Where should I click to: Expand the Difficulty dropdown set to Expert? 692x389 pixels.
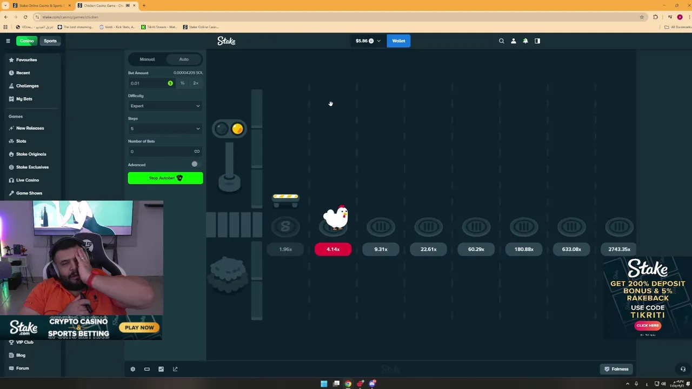tap(165, 106)
